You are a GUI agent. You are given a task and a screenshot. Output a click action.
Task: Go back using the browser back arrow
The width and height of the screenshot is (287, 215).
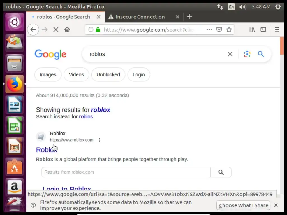point(33,29)
